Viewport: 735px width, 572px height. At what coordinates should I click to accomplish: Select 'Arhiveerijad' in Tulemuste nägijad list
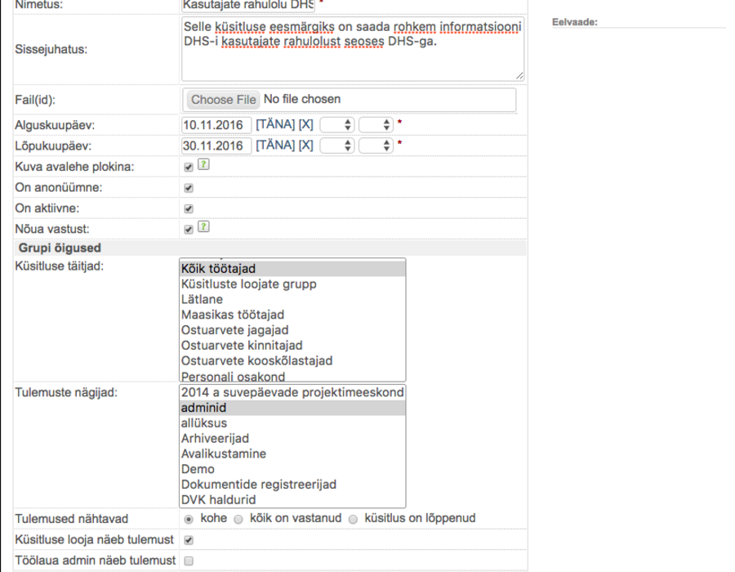(x=292, y=439)
